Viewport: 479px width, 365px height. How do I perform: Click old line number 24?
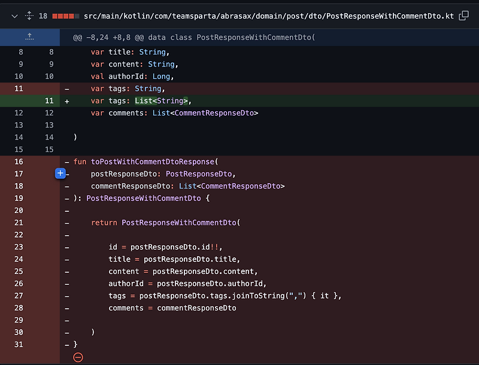coord(19,259)
